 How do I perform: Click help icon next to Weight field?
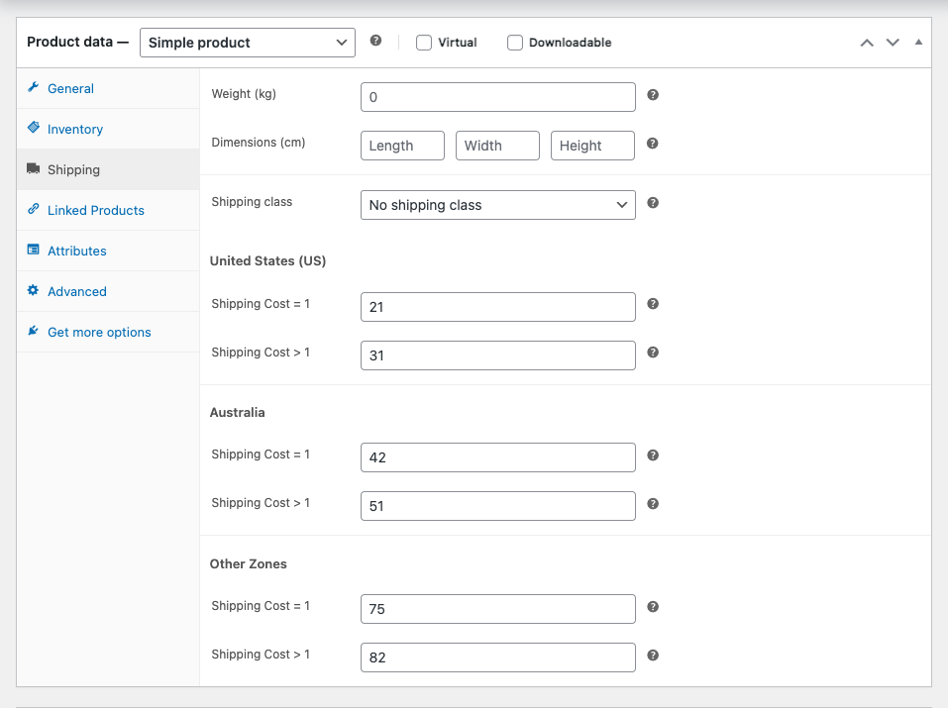click(653, 95)
